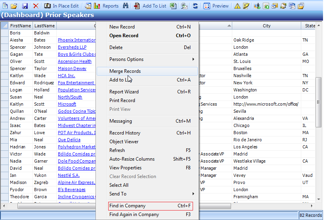The height and width of the screenshot is (220, 325).
Task: Activate In Place Edit in toolbar
Action: tap(61, 6)
